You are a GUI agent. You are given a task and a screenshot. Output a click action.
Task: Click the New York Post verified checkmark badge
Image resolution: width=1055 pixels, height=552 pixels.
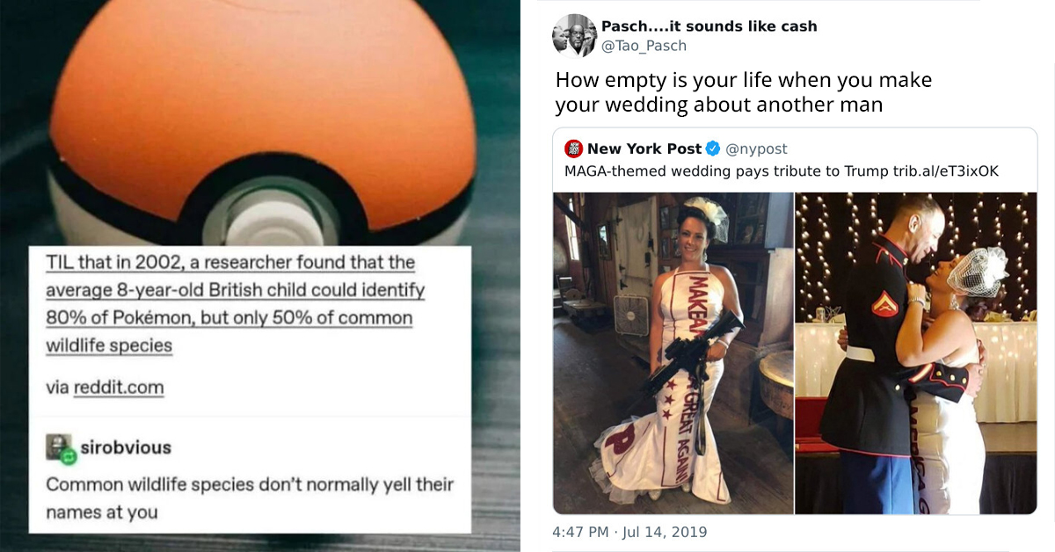(x=712, y=147)
